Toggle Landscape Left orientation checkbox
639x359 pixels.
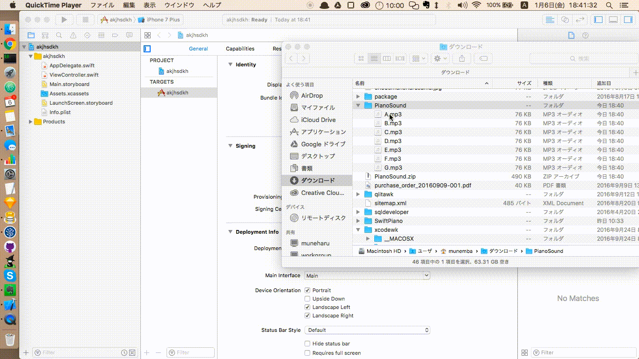(x=307, y=307)
